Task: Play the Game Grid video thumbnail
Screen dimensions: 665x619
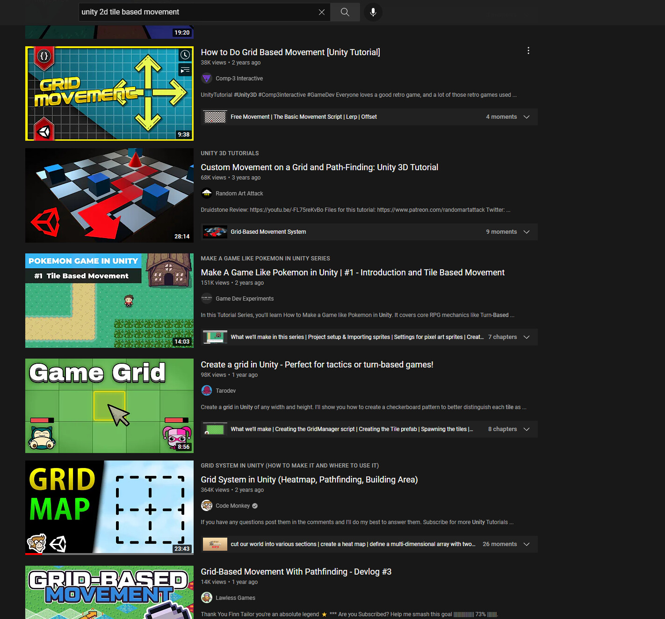Action: [x=109, y=406]
